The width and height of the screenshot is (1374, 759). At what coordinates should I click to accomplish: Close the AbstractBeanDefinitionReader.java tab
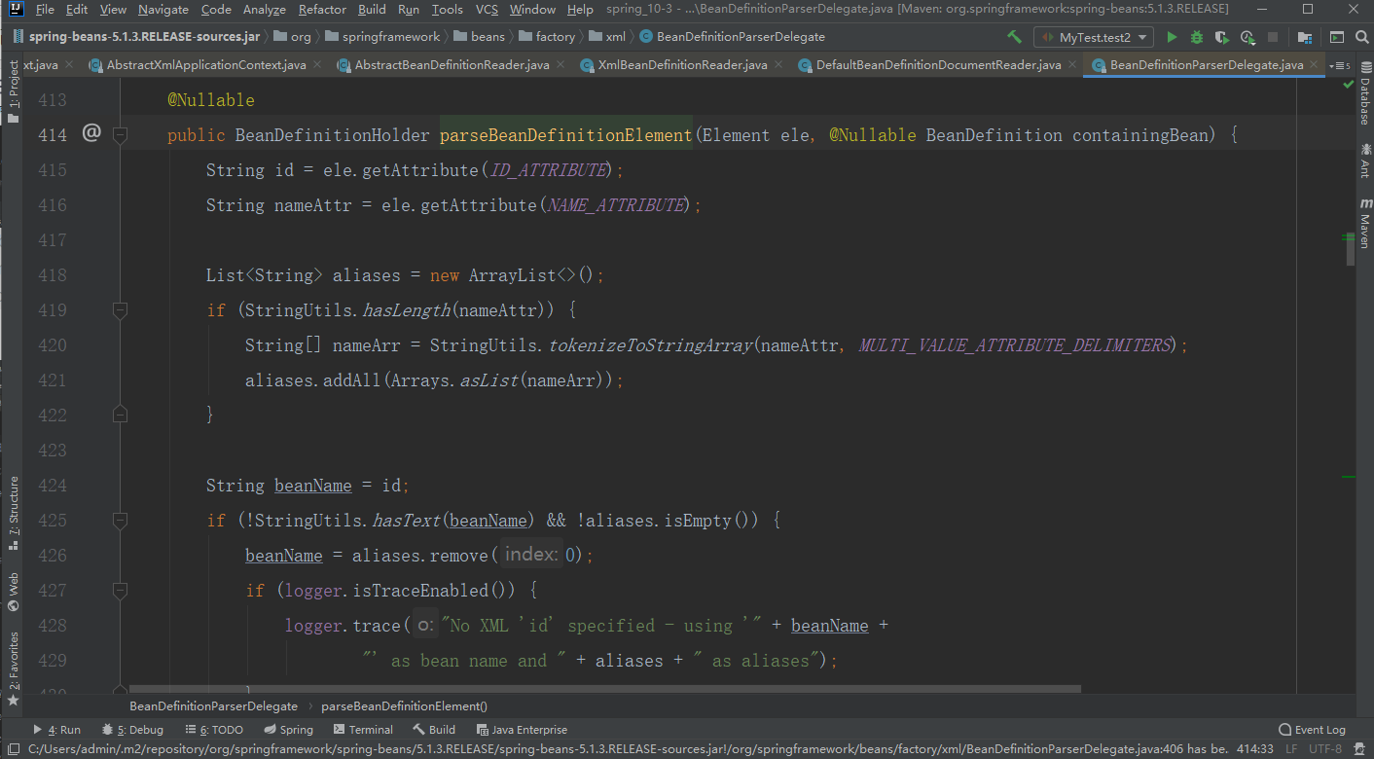click(560, 65)
